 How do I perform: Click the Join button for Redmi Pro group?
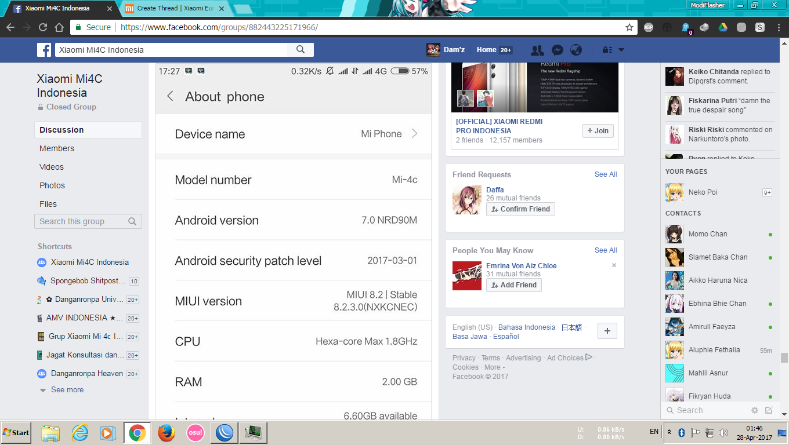[x=598, y=130]
